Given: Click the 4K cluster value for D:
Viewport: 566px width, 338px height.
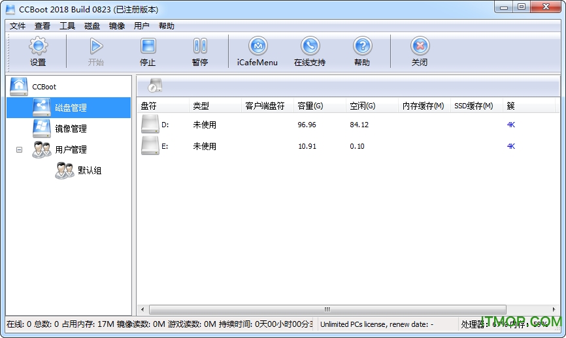Looking at the screenshot, I should (510, 125).
